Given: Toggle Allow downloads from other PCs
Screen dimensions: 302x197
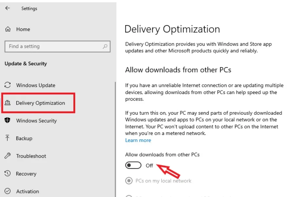Looking at the screenshot, I should [x=133, y=166].
